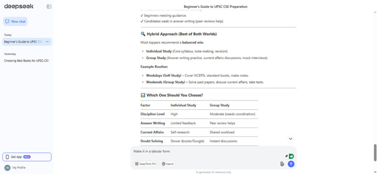Click the 'Answer Writing' row label

tap(153, 123)
